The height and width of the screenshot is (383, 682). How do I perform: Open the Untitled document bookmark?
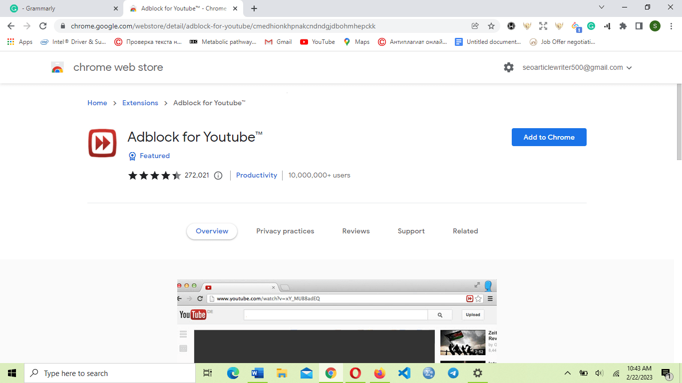pos(488,42)
